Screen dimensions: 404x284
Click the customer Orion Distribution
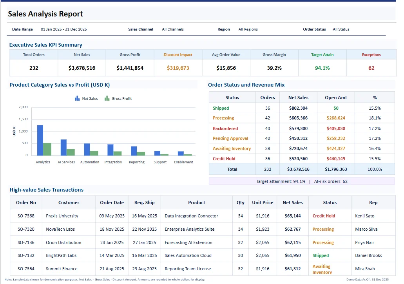point(63,242)
